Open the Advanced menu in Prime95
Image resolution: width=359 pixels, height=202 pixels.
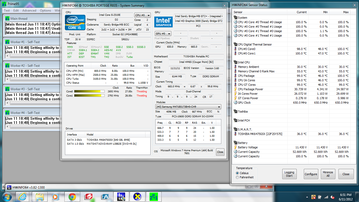click(29, 11)
